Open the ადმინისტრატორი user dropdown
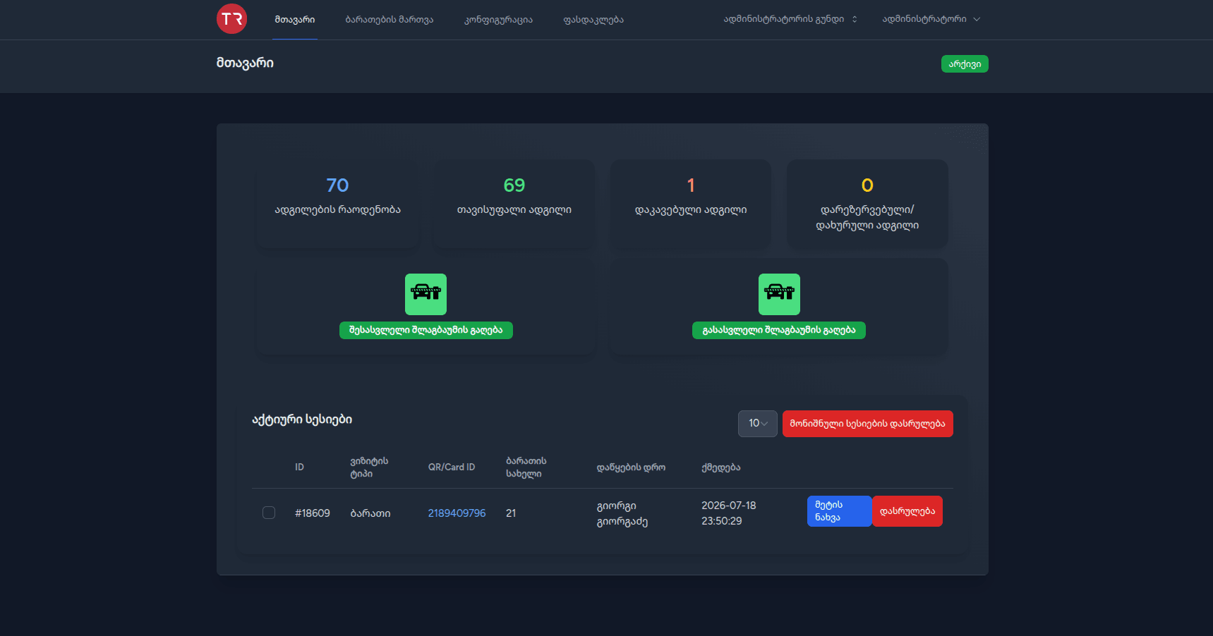The width and height of the screenshot is (1213, 636). point(931,19)
